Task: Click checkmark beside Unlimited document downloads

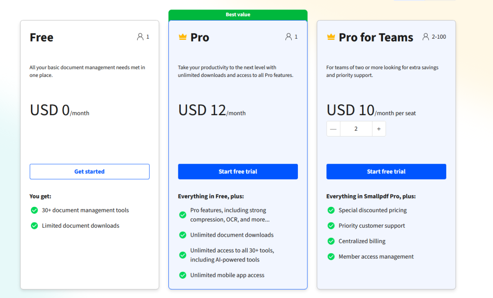Action: pyautogui.click(x=182, y=235)
